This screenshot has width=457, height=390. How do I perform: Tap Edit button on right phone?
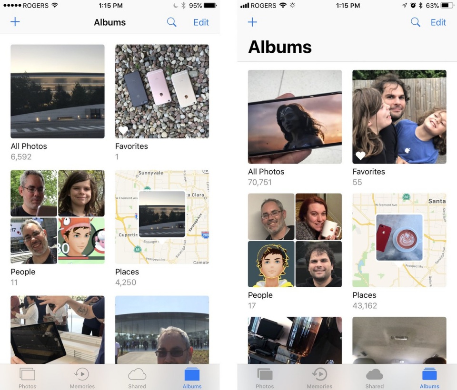coord(438,22)
